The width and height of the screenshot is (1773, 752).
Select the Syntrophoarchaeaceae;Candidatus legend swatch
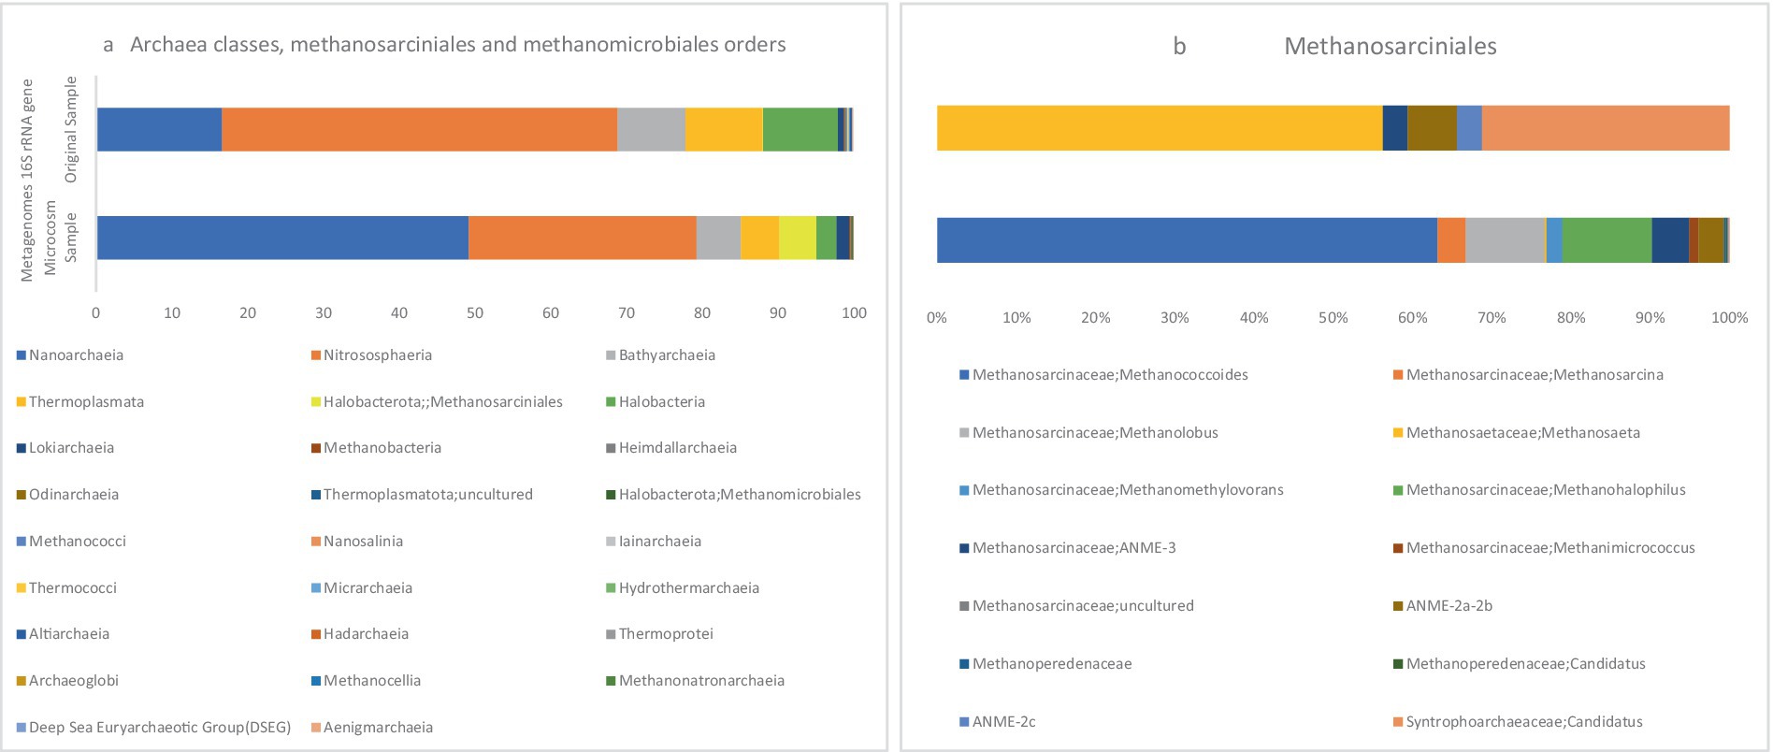[1398, 722]
